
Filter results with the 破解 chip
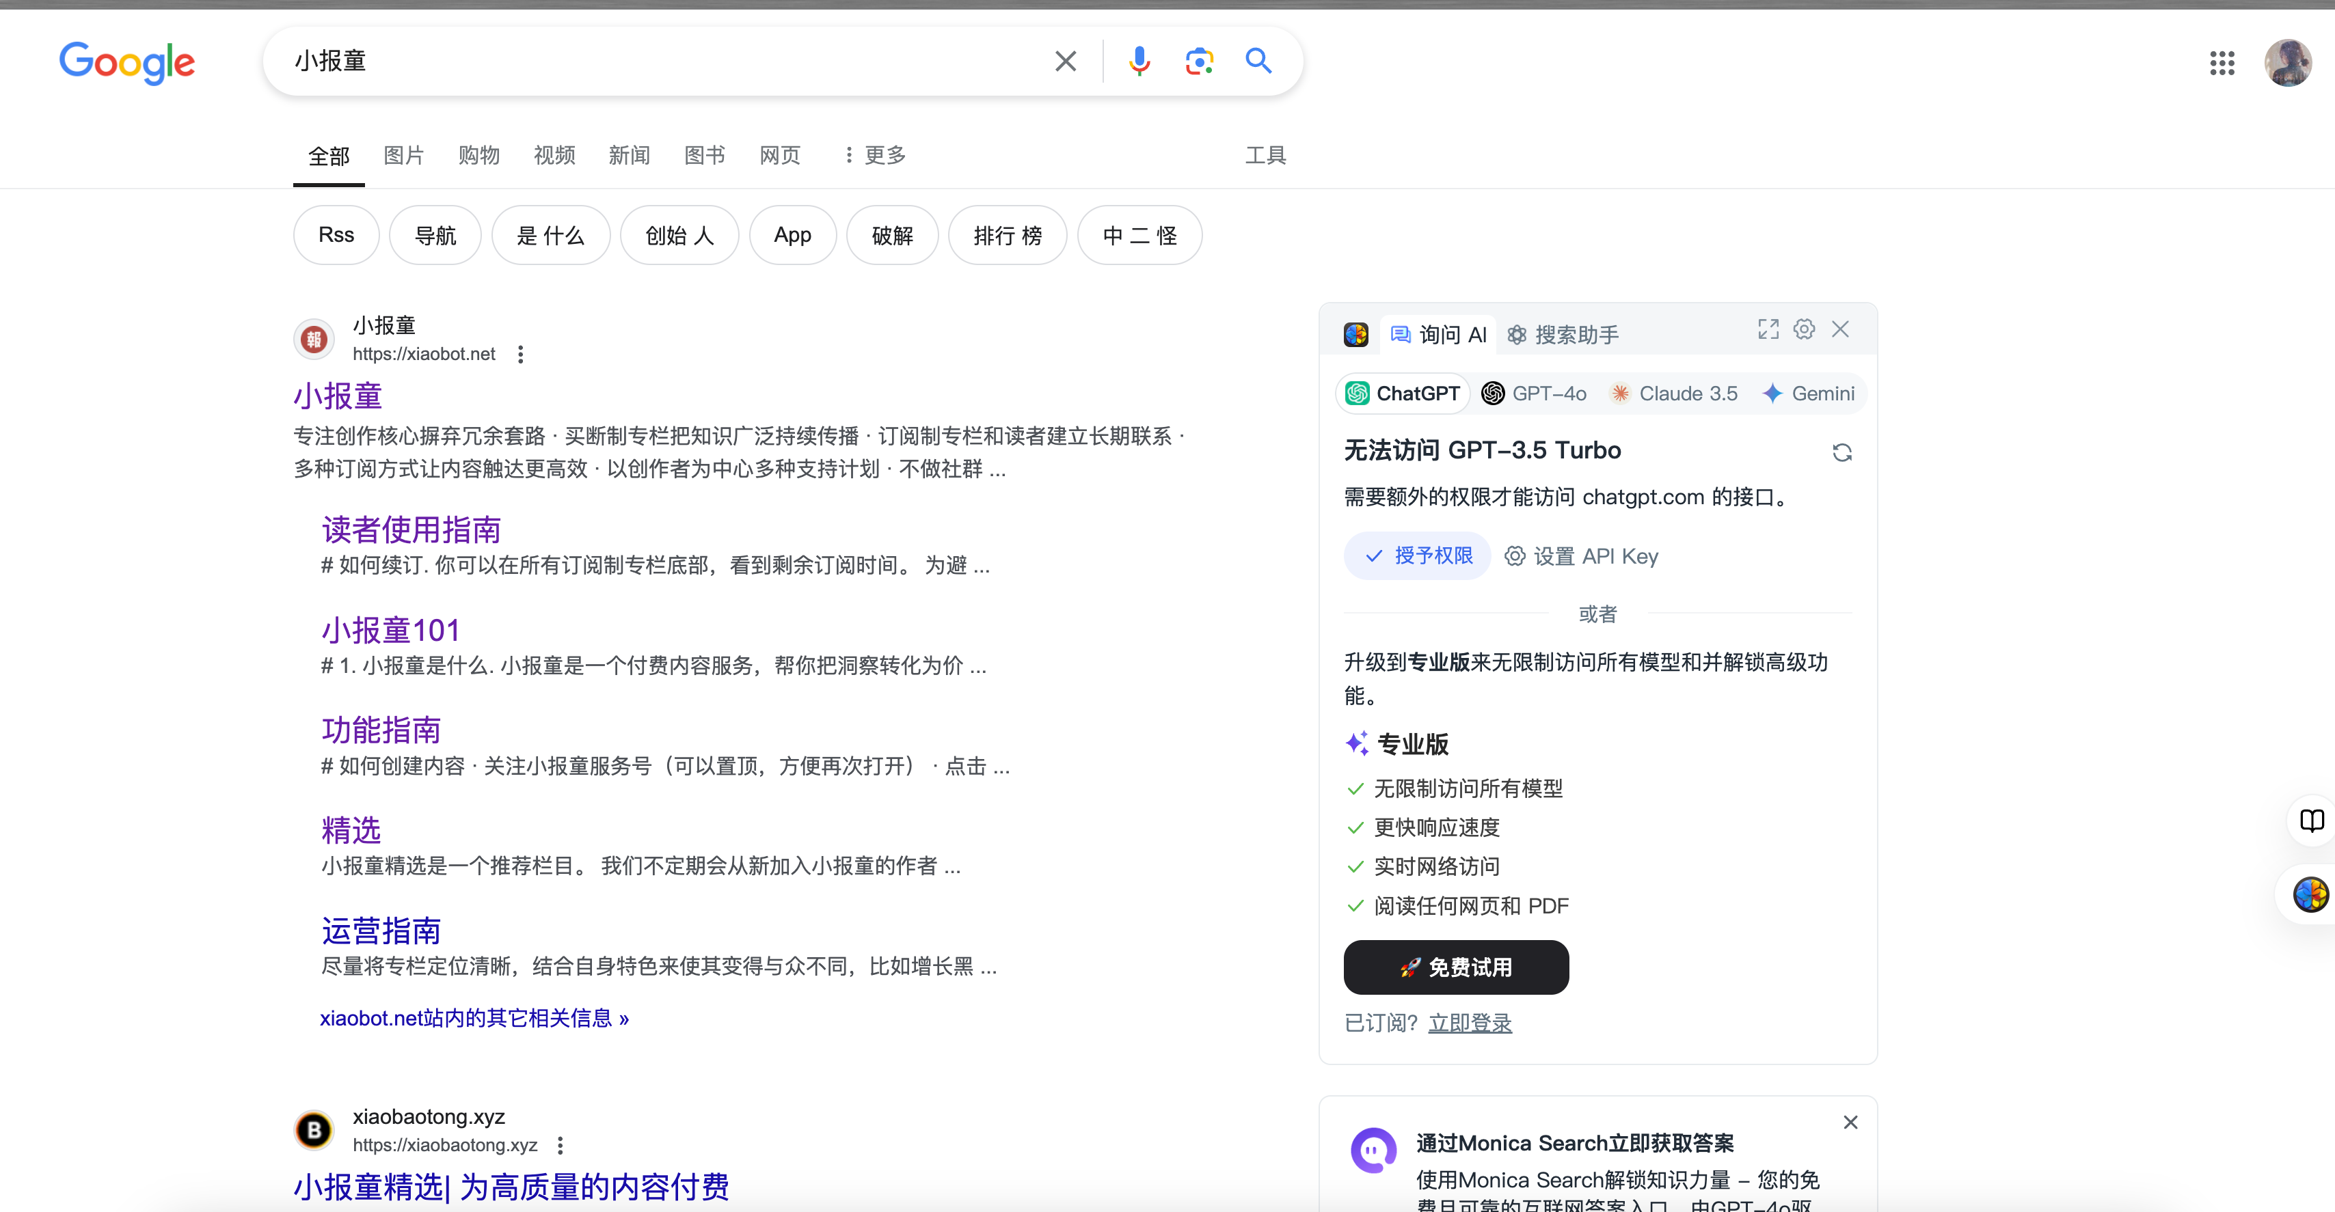click(892, 234)
